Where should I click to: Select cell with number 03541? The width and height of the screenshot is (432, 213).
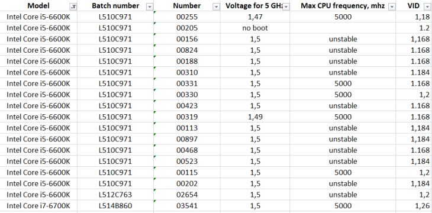[x=187, y=205]
